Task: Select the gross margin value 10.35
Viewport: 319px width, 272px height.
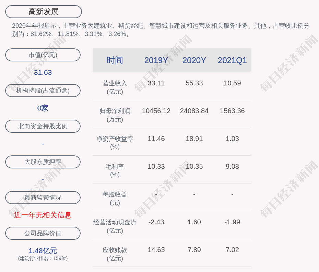Action: coord(194,166)
